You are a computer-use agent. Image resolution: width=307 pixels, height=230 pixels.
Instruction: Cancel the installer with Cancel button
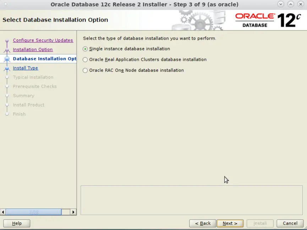pos(290,223)
